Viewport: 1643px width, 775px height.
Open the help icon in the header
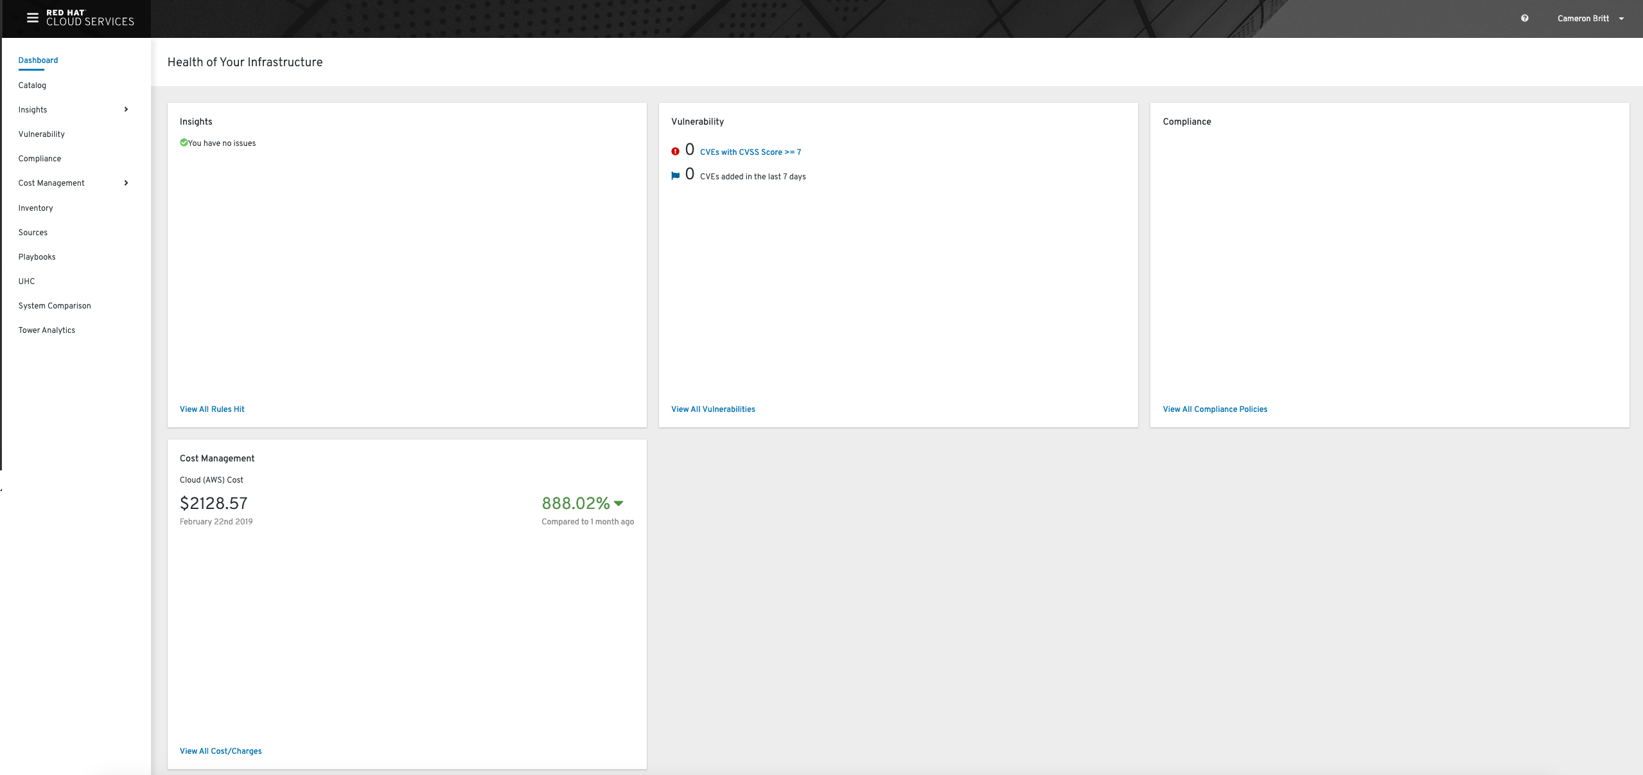point(1524,19)
